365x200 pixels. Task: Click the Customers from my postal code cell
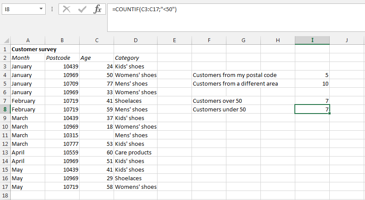(235, 75)
